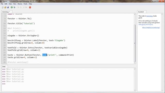
Task: Click 'Was it helpful or confusing?' link
Action: pyautogui.click(x=151, y=28)
